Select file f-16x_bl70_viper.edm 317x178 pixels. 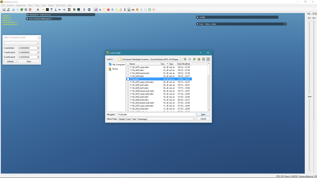(x=139, y=67)
